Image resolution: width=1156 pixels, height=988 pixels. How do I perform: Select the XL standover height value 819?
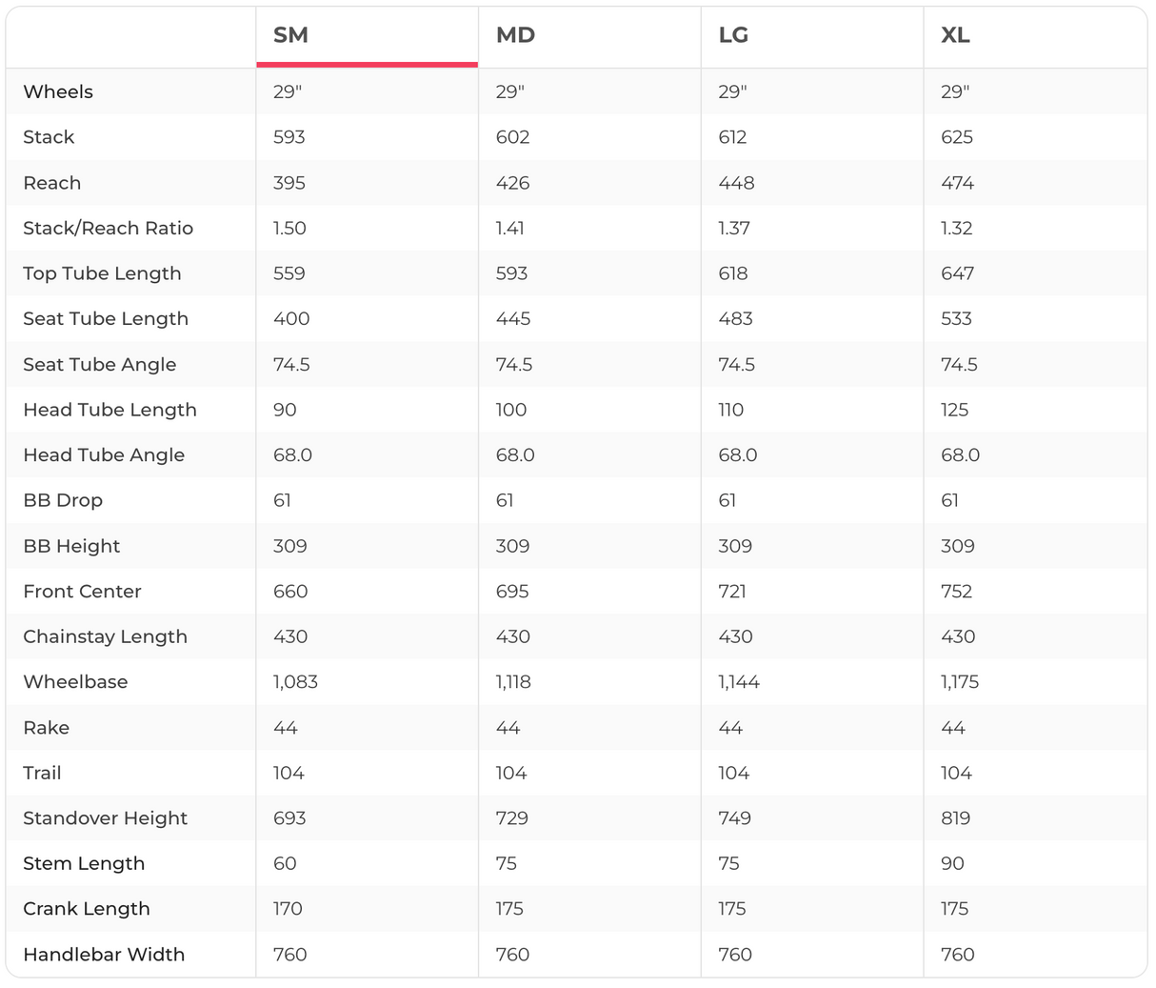(955, 818)
